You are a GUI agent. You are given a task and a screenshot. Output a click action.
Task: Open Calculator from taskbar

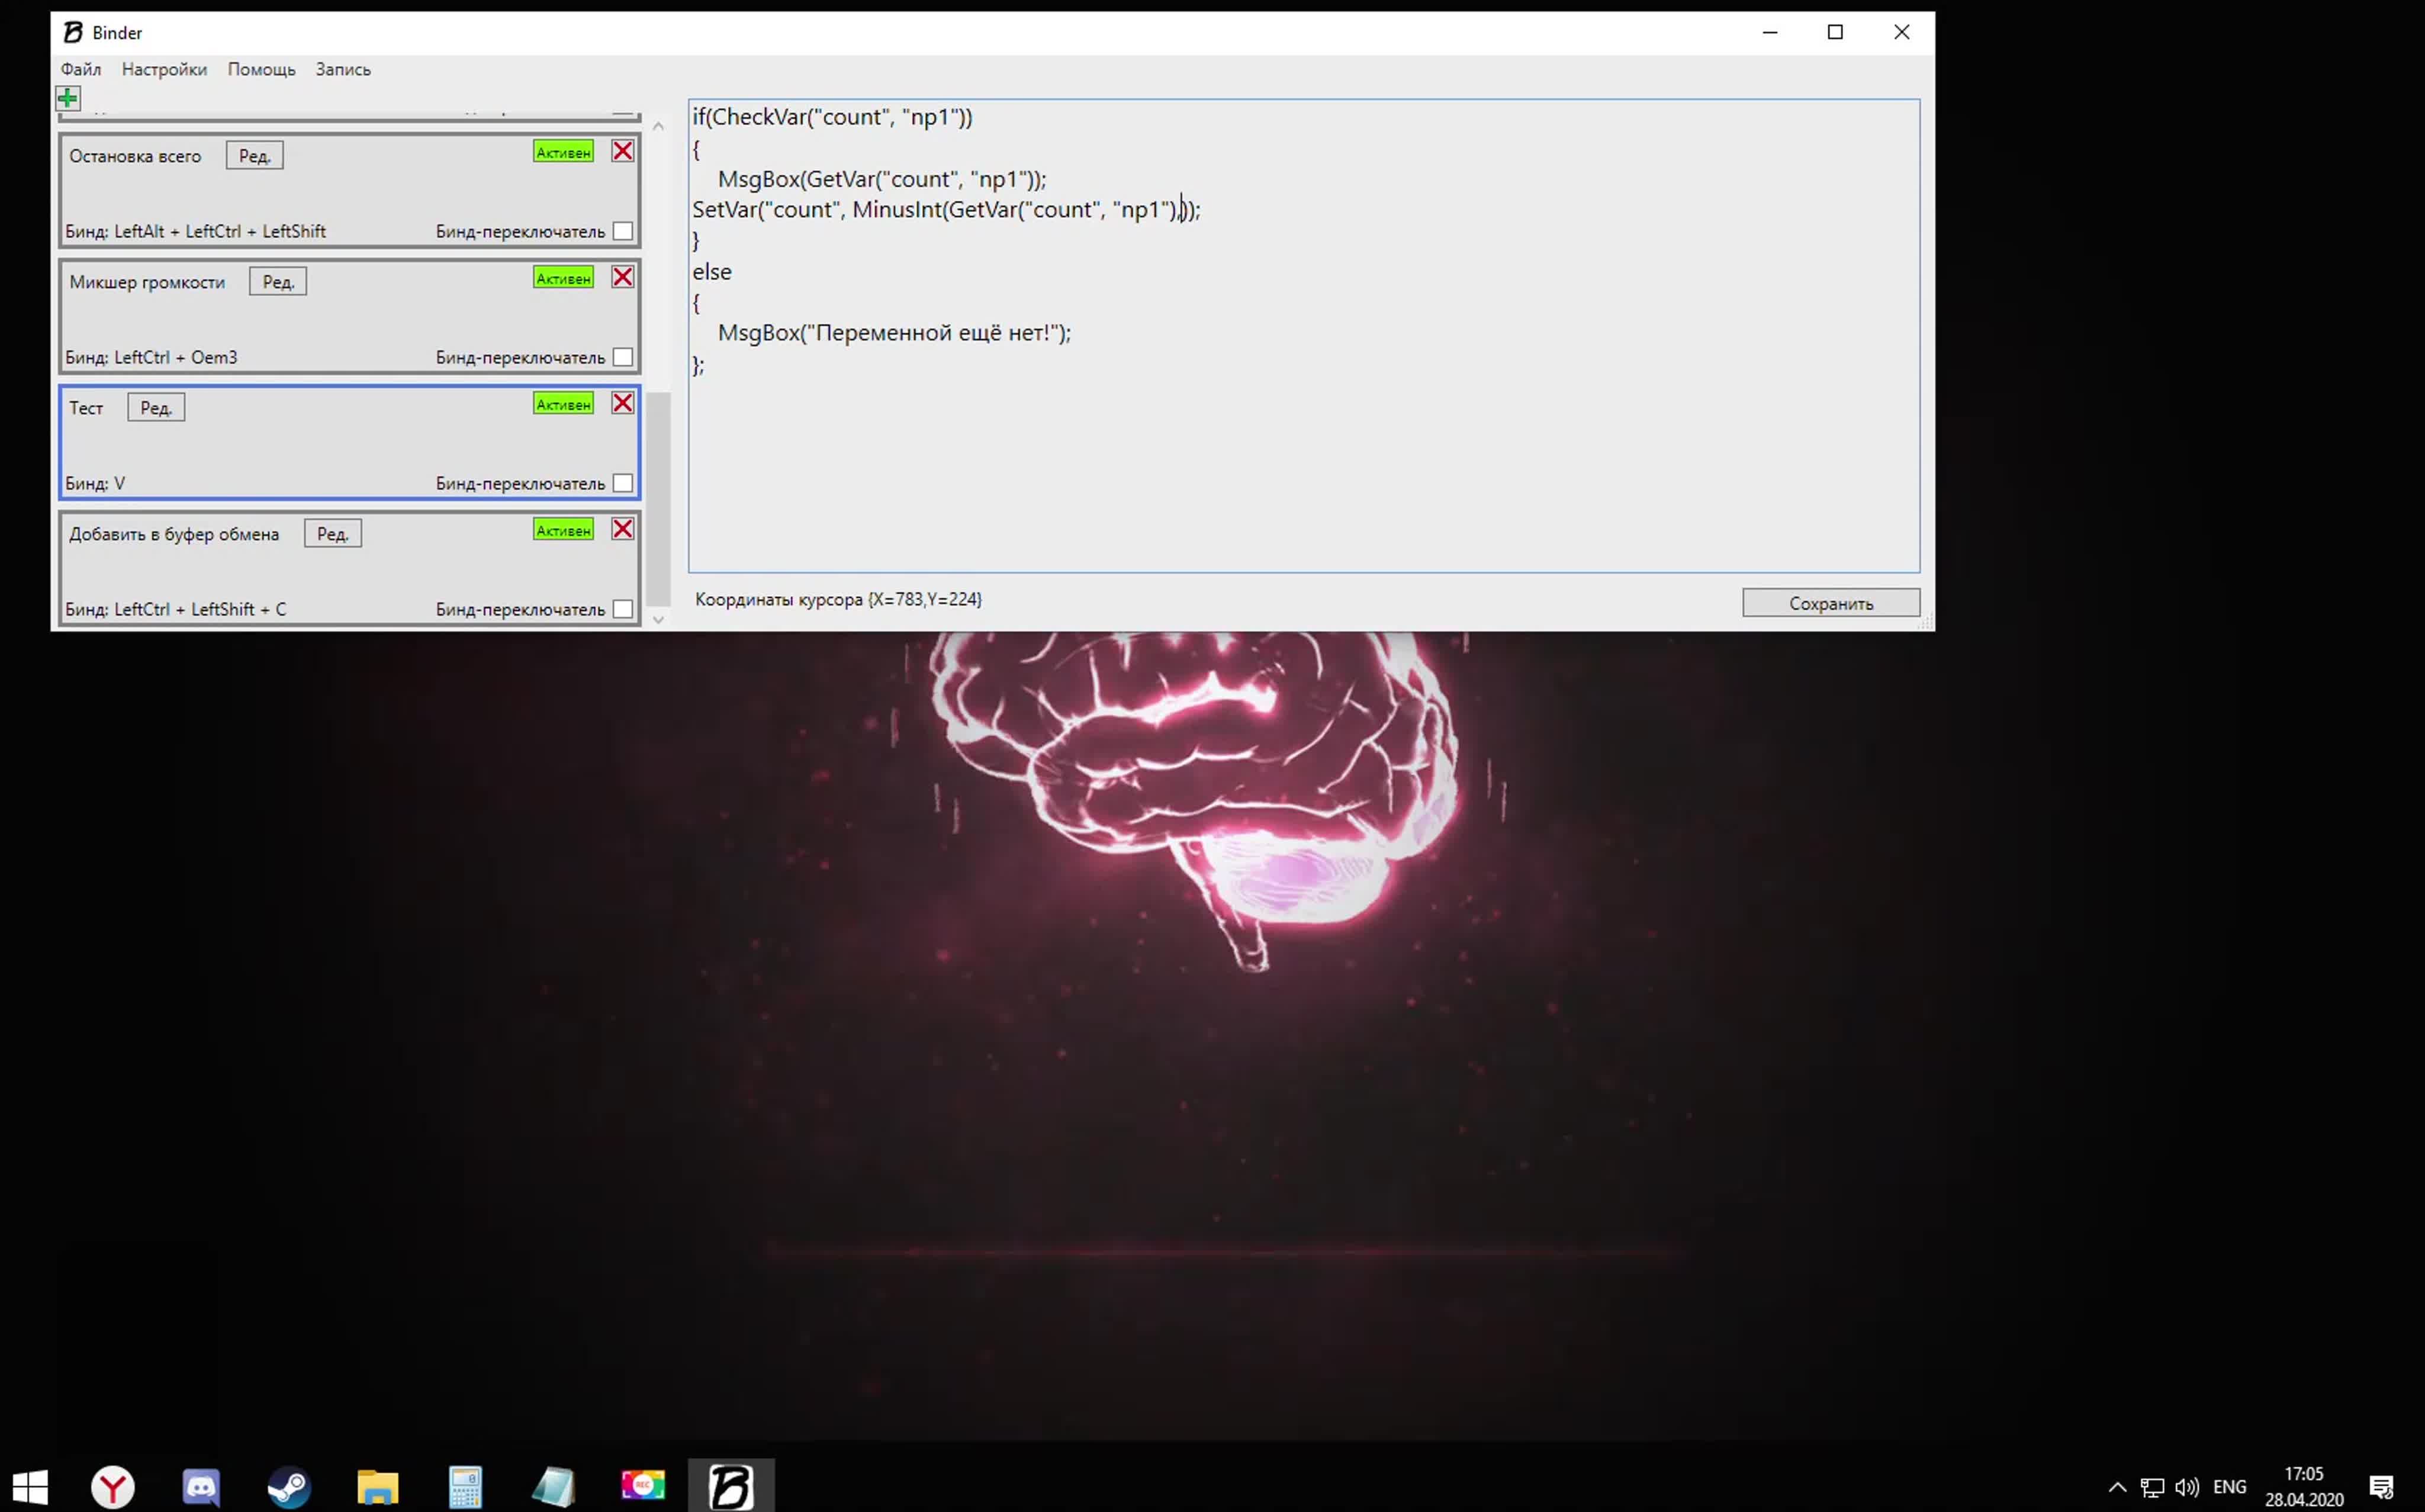(x=465, y=1486)
